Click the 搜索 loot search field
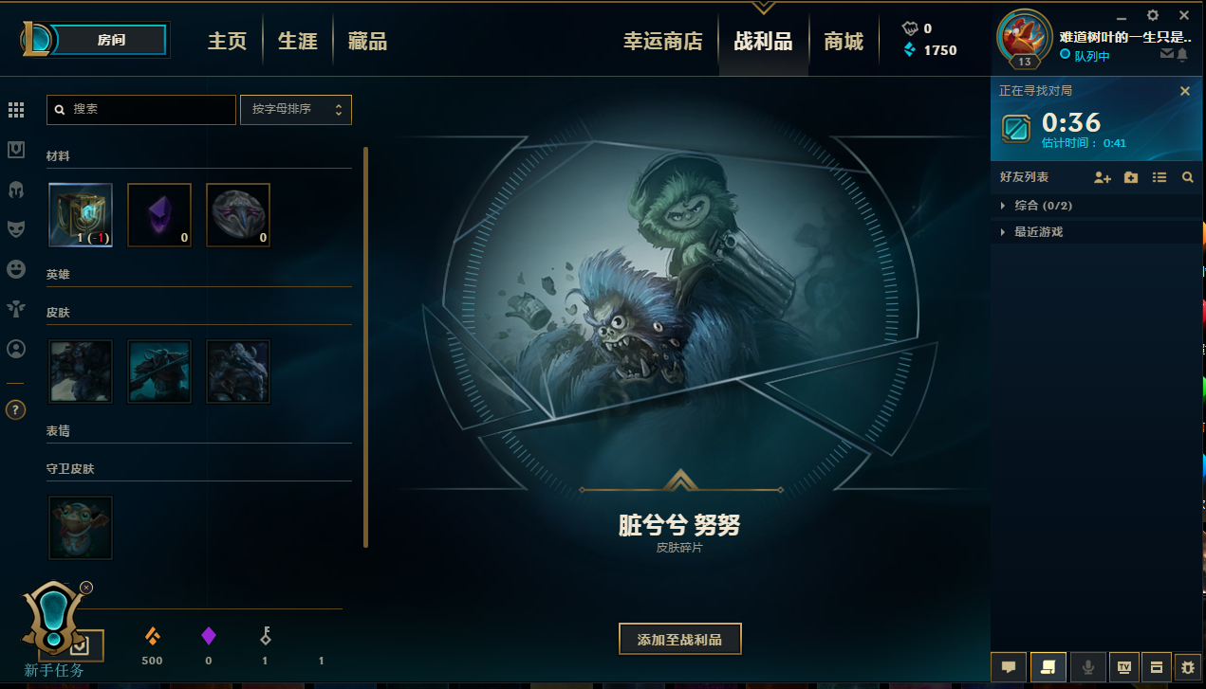The image size is (1206, 689). pos(141,110)
